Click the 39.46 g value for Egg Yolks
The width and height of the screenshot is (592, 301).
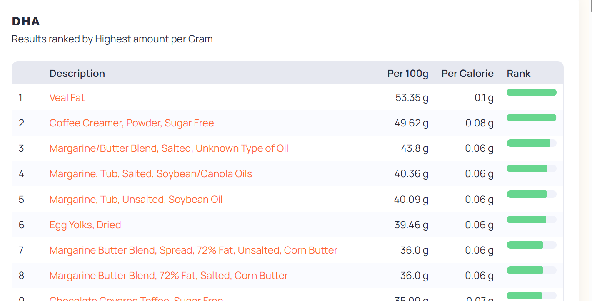(412, 225)
